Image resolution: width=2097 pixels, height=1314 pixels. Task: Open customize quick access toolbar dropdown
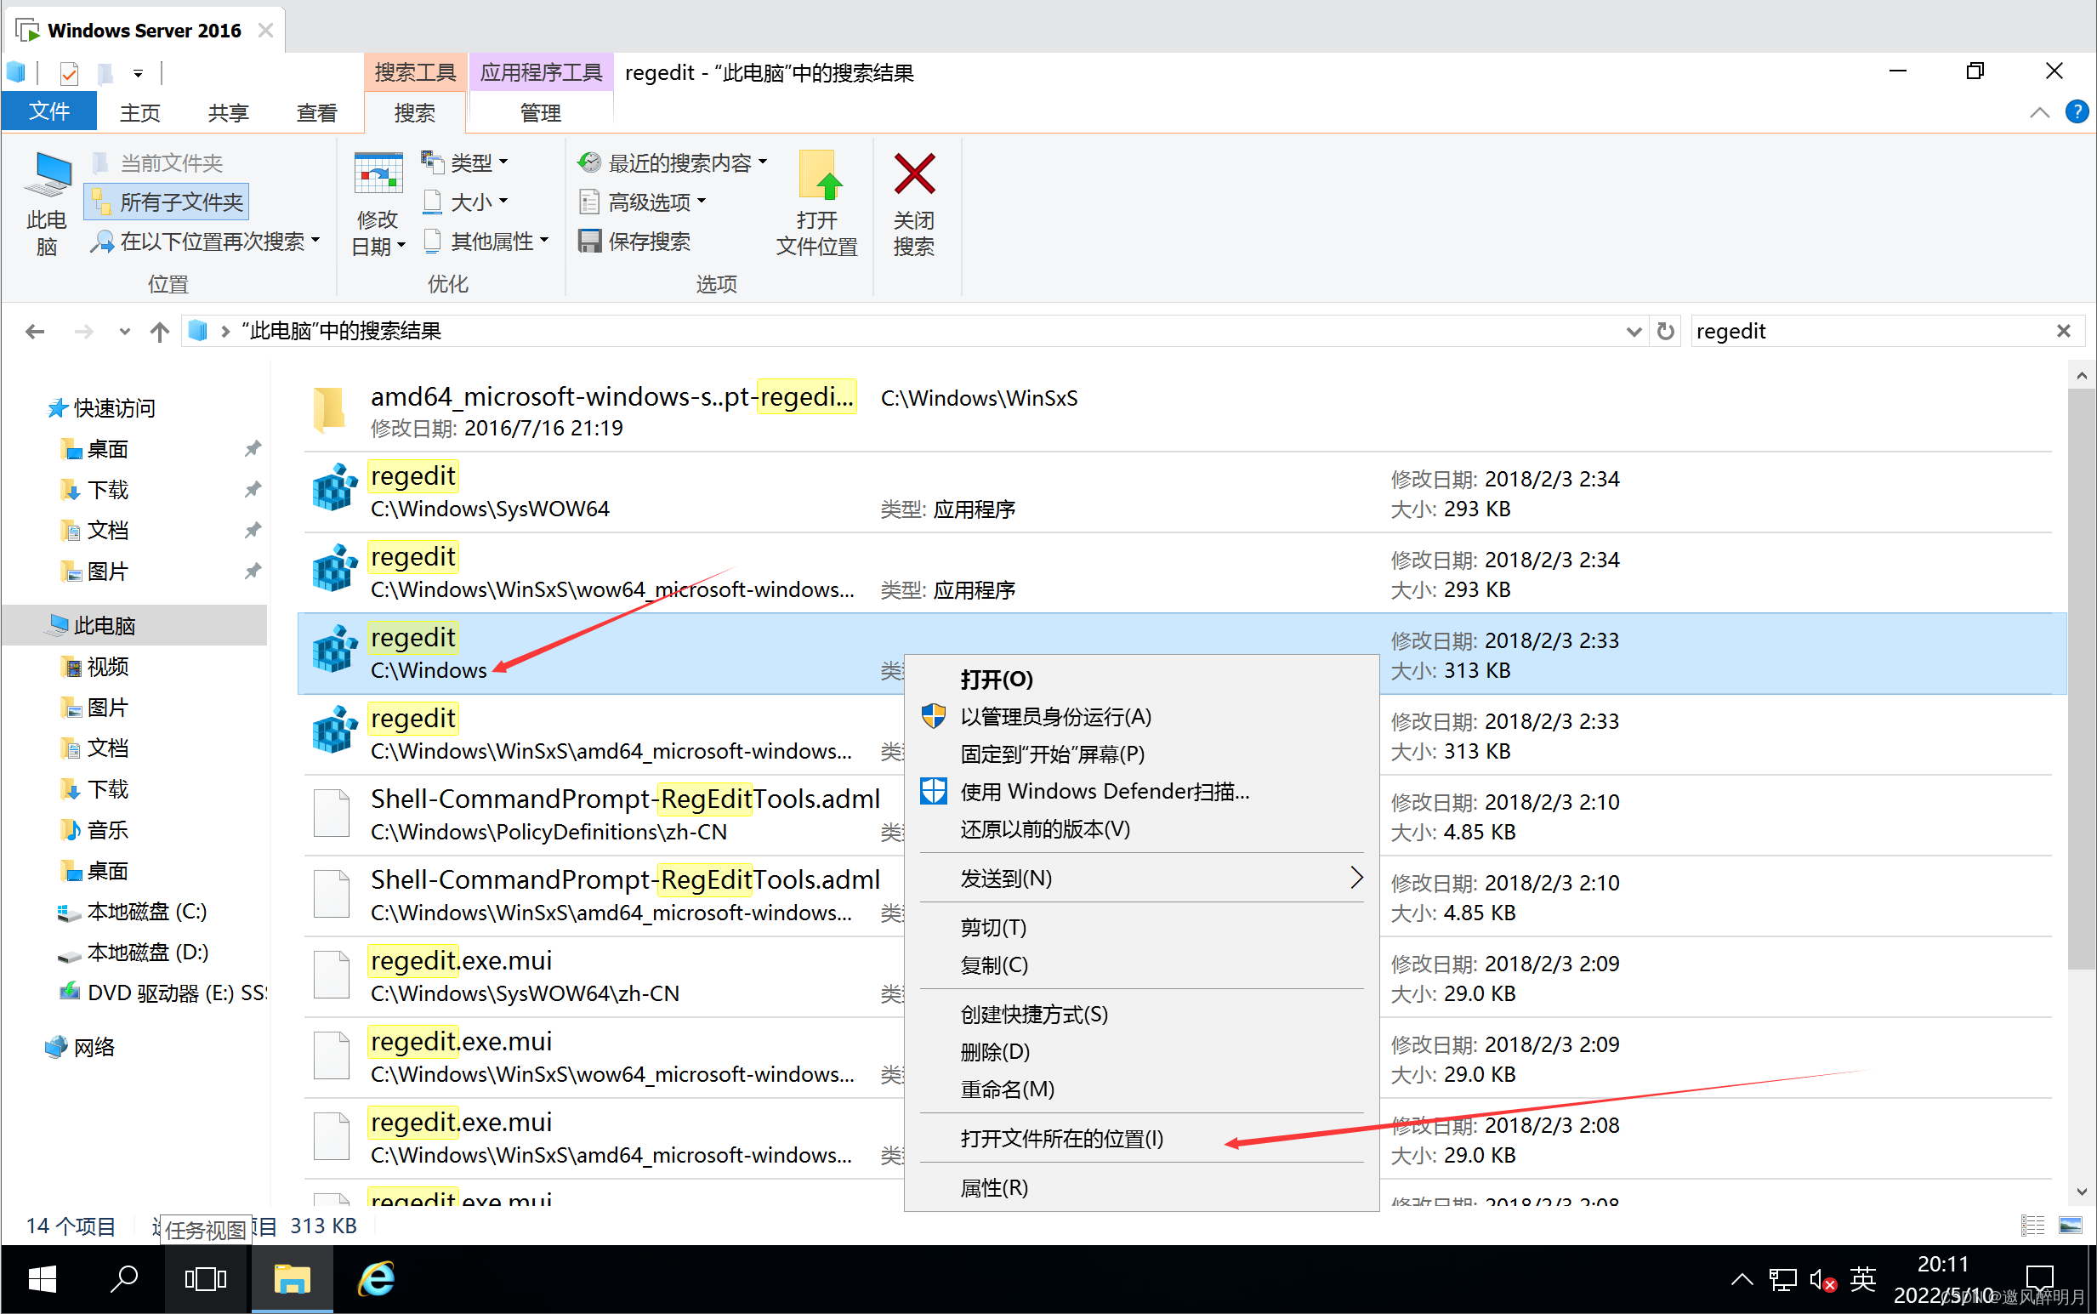point(138,74)
